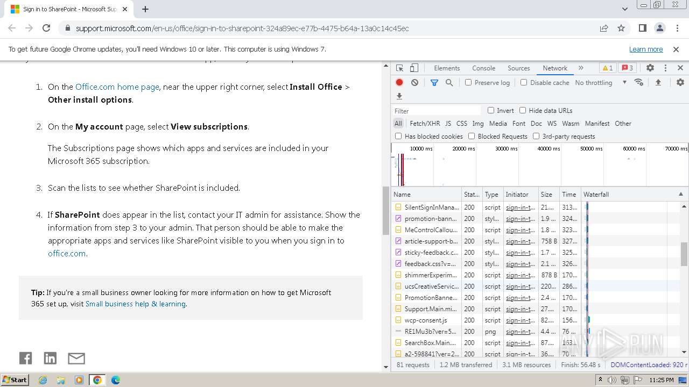Select the Network tab
The image size is (689, 387).
[x=555, y=68]
